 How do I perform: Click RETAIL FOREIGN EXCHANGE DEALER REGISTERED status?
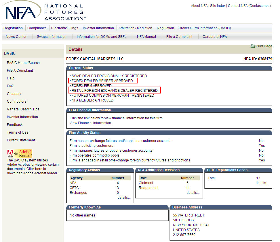(x=115, y=91)
